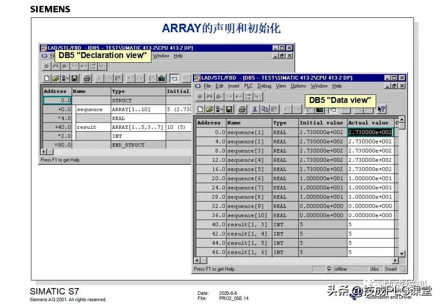Click 'offline' status bar field
The height and width of the screenshot is (305, 441).
click(x=351, y=269)
